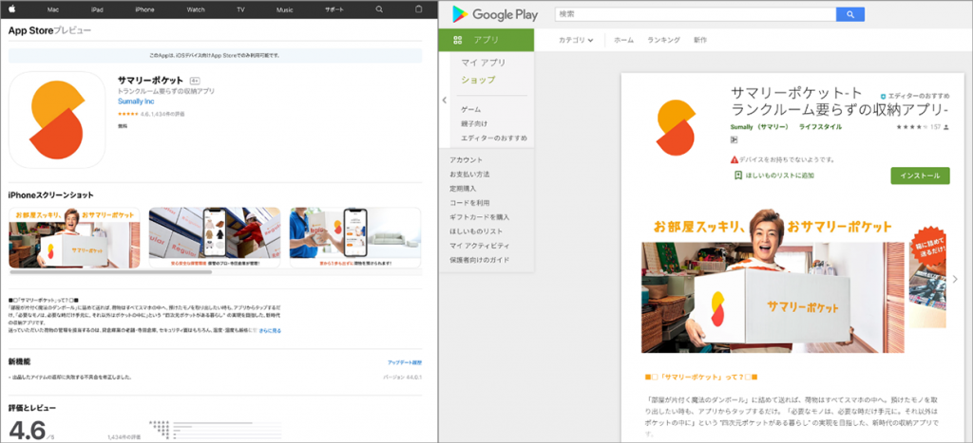Expand the カテゴリ dropdown in Google Play
This screenshot has height=443, width=973.
pos(575,40)
